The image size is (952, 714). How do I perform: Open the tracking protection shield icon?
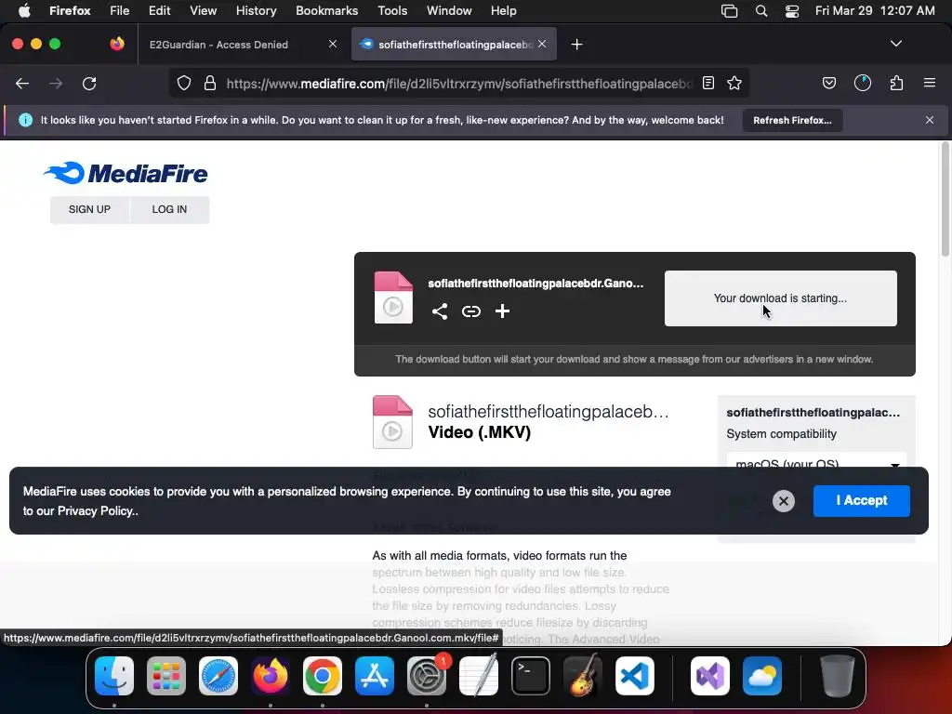click(184, 83)
